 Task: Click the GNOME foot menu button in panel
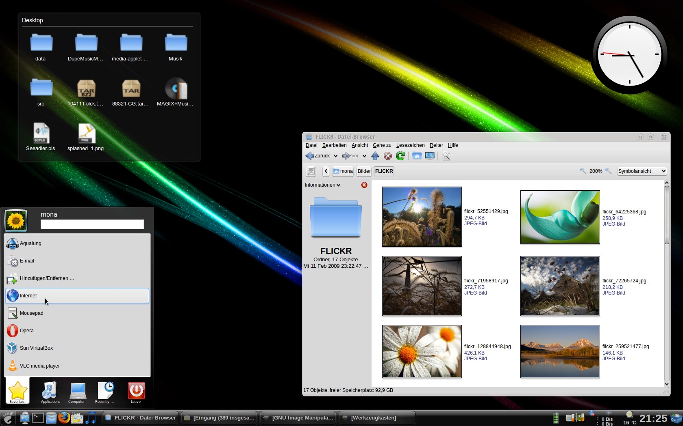click(x=8, y=417)
